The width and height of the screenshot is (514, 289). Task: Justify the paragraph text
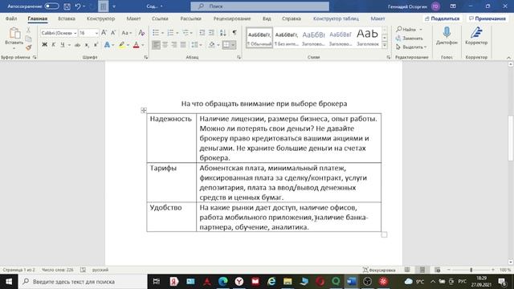(x=183, y=45)
